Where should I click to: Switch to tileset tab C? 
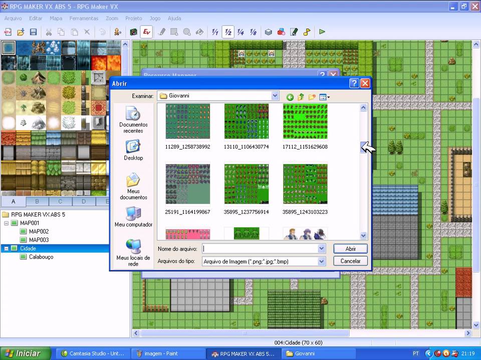tap(61, 201)
